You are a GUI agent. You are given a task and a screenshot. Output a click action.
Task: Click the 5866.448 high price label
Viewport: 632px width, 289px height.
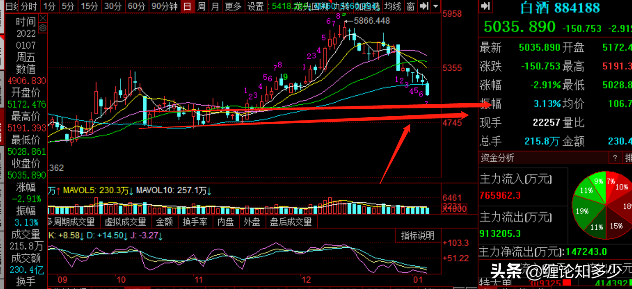[x=372, y=21]
